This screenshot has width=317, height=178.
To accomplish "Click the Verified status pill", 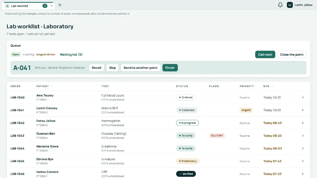I will [186, 174].
